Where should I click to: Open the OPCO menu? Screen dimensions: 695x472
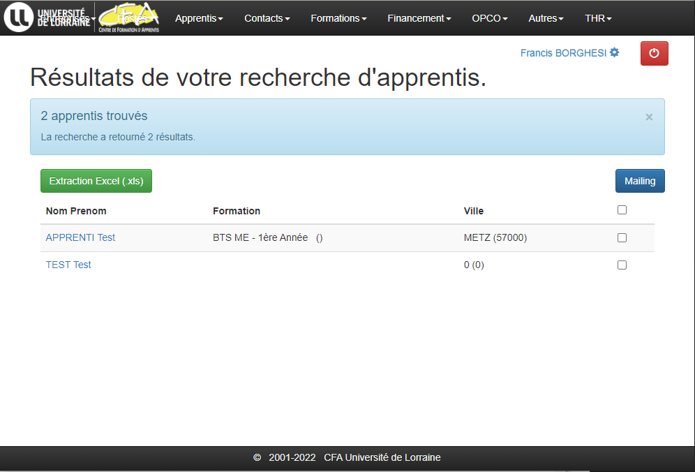tap(489, 18)
